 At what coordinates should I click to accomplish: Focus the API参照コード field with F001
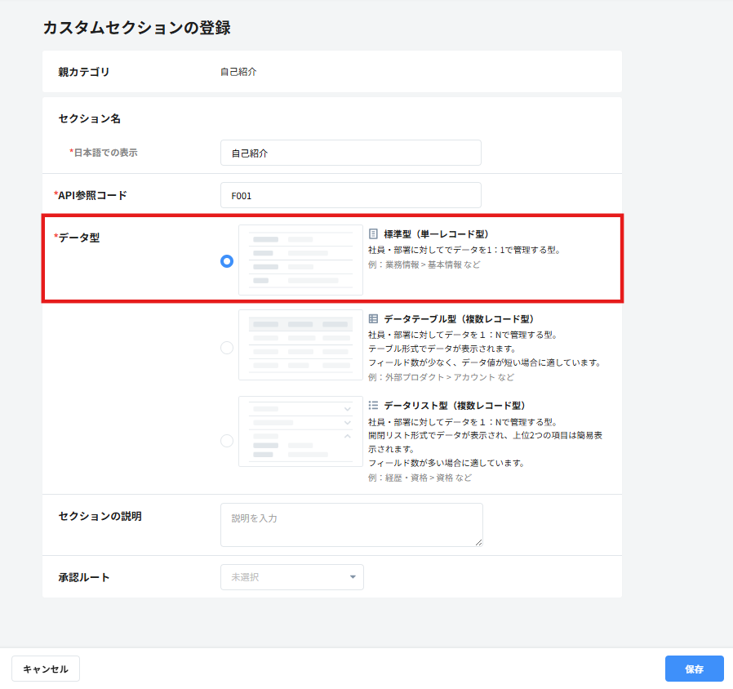tap(351, 195)
